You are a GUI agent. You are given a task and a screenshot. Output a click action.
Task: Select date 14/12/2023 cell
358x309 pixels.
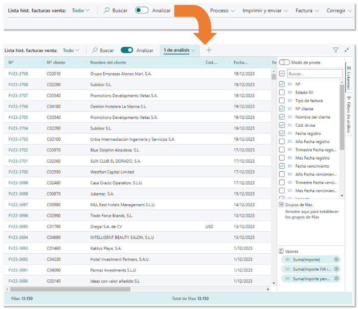tap(244, 205)
